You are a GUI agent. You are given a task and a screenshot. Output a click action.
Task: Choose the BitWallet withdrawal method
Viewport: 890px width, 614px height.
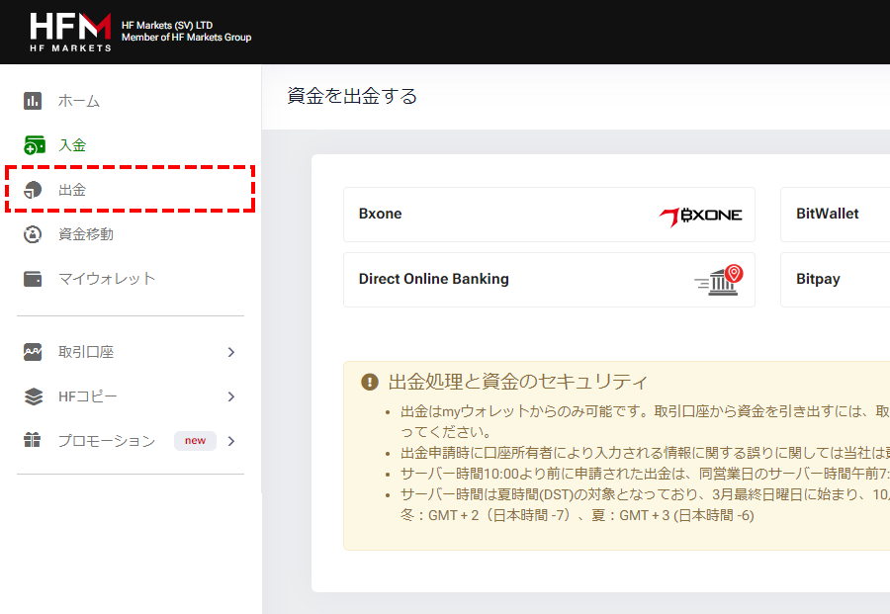[x=835, y=215]
